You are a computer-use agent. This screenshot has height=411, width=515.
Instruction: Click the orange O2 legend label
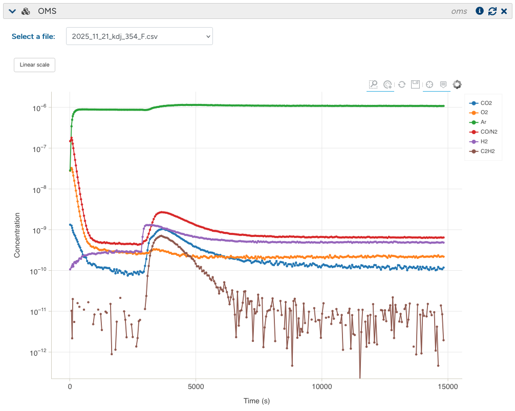coord(484,113)
